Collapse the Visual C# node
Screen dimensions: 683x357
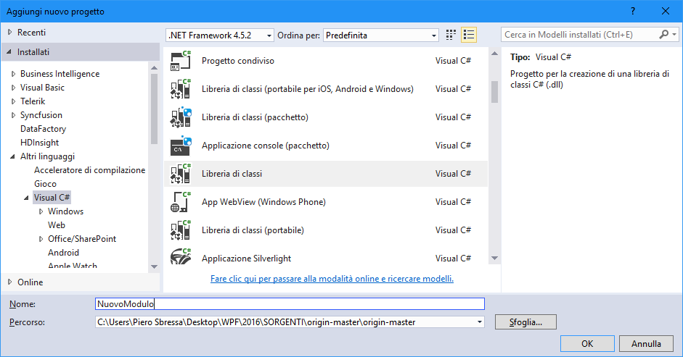tap(27, 198)
